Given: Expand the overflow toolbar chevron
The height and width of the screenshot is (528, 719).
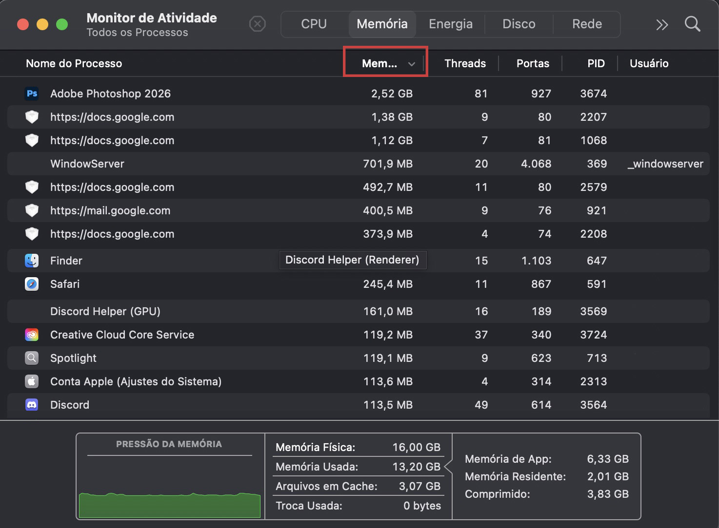Looking at the screenshot, I should click(x=661, y=24).
